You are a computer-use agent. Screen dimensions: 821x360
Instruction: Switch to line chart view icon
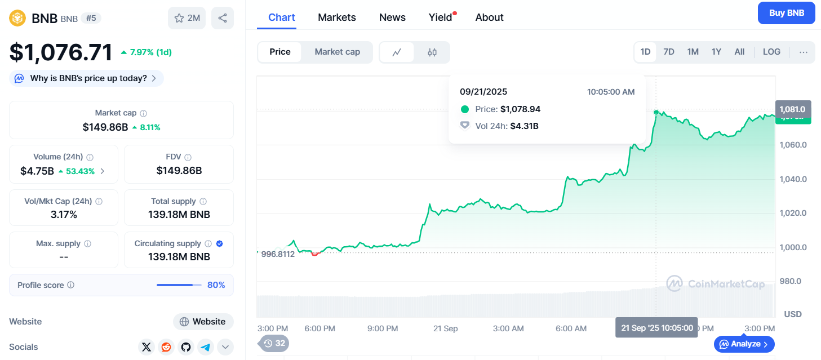coord(397,52)
